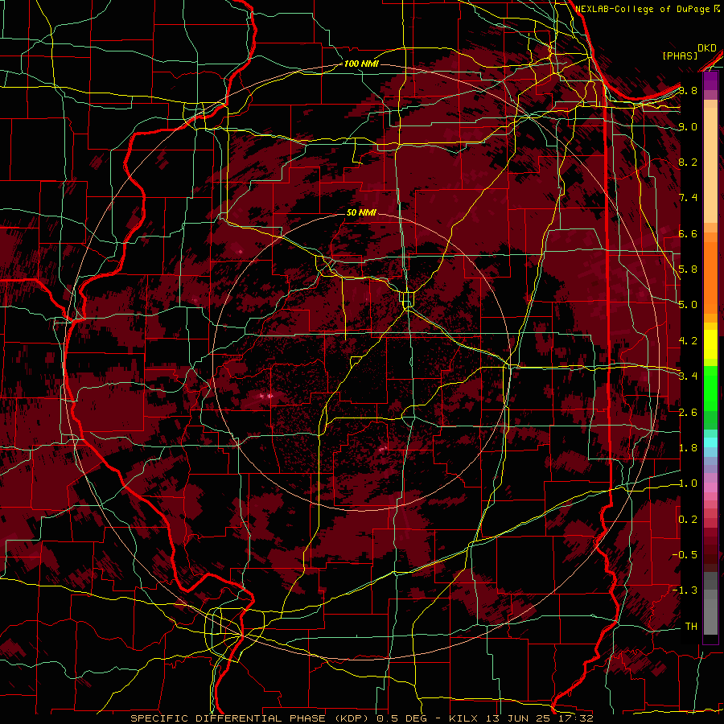Image resolution: width=724 pixels, height=724 pixels.
Task: Click the "SPECIFIC DIFFERENTIAL PHASE (KDP)" caption
Action: click(251, 718)
